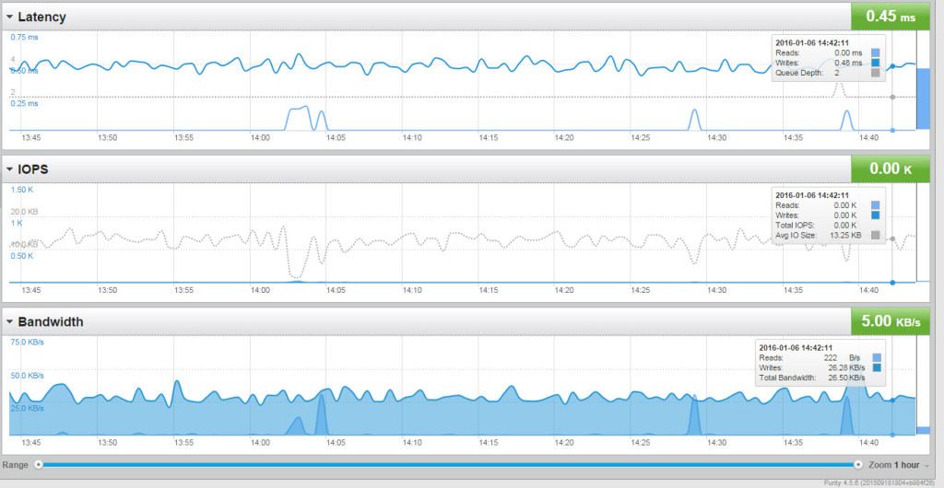The width and height of the screenshot is (944, 488).
Task: Click the Bandwidth line marker dot at 14:42
Action: click(892, 400)
